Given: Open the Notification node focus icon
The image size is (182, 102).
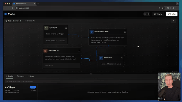Looking at the screenshot, I should 122,58.
